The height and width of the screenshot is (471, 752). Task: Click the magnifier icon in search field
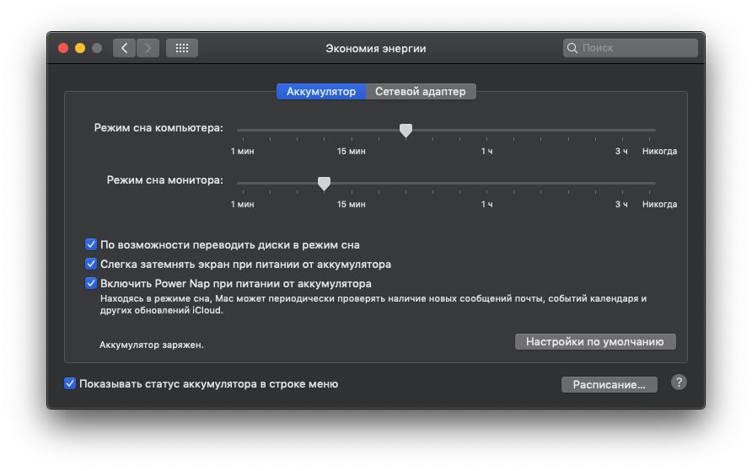coord(572,48)
